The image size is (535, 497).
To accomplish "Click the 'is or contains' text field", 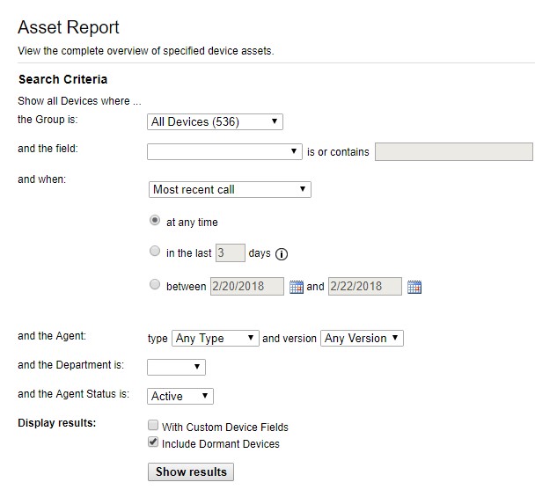I will pos(453,152).
